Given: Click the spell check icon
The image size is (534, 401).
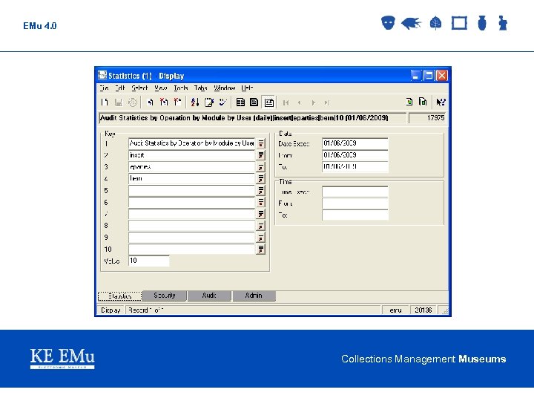Looking at the screenshot, I should coord(222,102).
